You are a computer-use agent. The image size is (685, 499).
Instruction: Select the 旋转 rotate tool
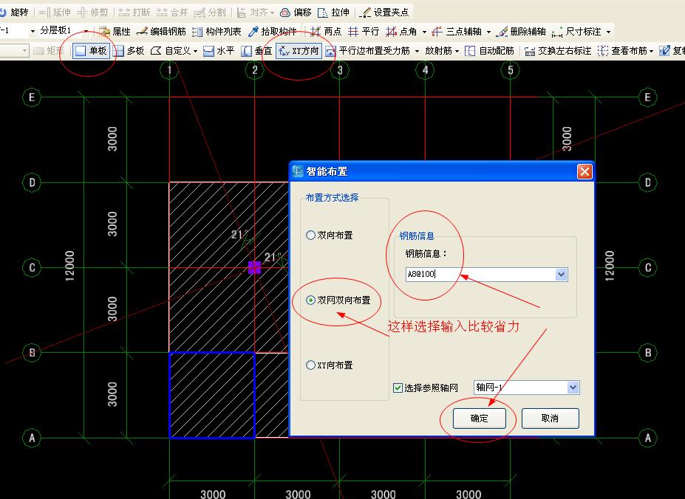pos(14,13)
